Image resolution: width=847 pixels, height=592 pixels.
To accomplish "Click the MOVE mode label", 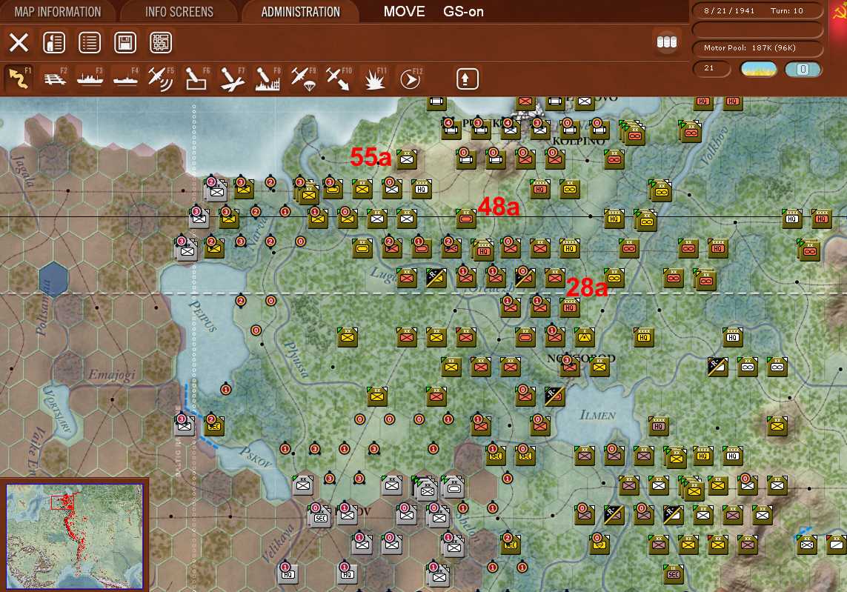I will pyautogui.click(x=404, y=11).
